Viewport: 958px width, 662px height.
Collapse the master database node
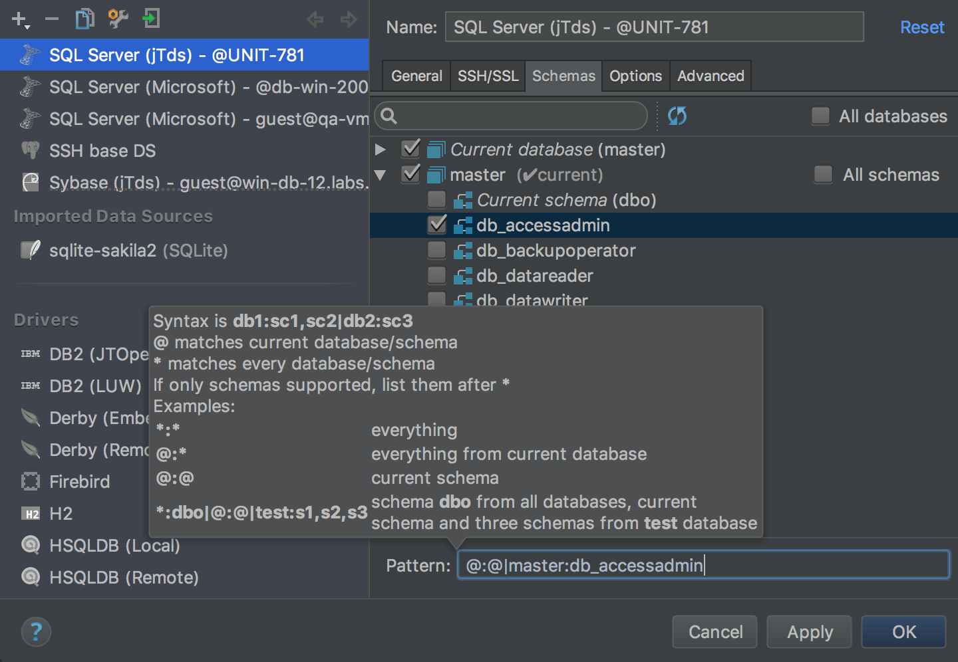point(381,175)
